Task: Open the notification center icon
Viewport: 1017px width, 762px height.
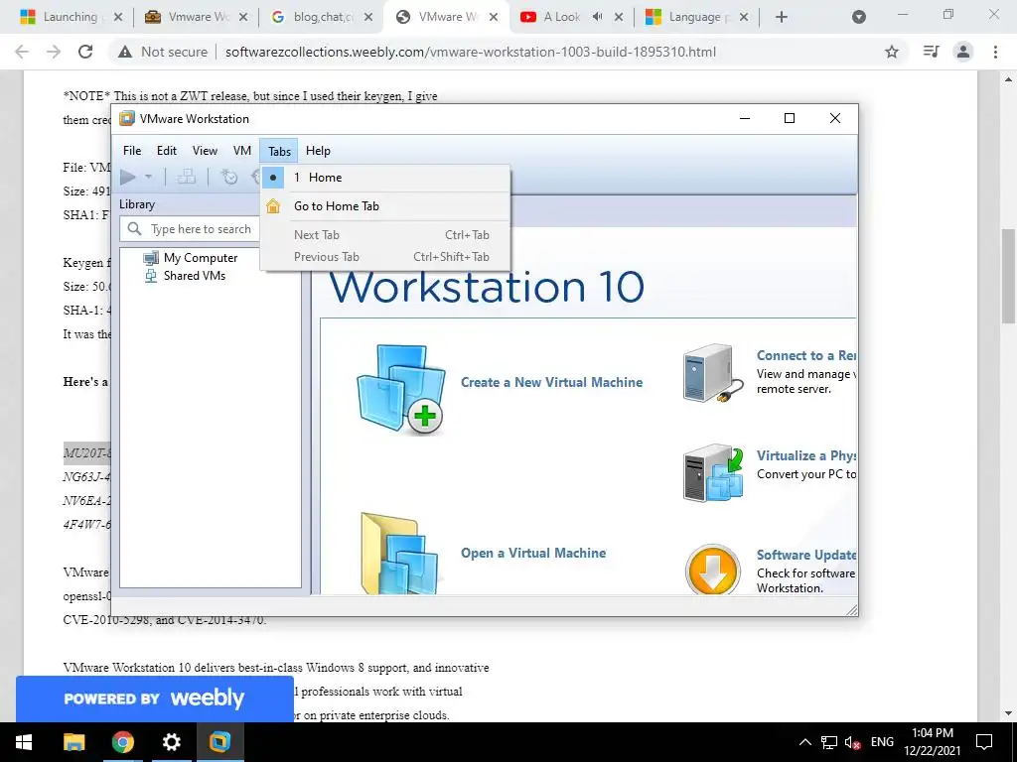Action: coord(984,742)
